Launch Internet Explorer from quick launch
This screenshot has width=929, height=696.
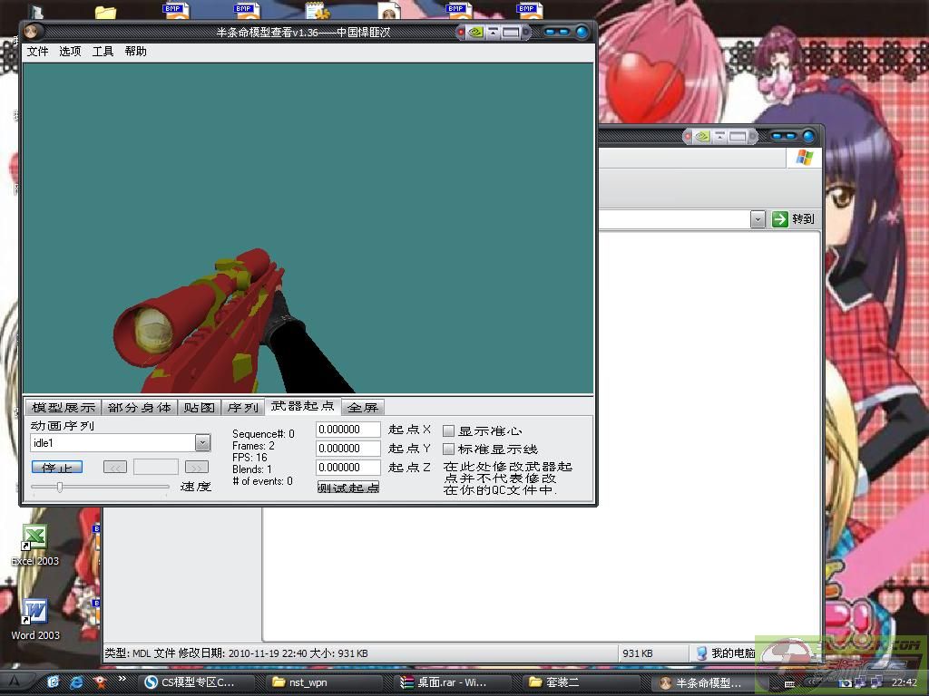[77, 681]
